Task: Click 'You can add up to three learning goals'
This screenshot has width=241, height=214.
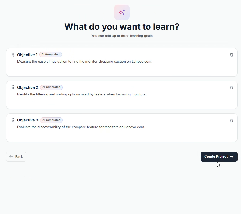Action: tap(122, 36)
